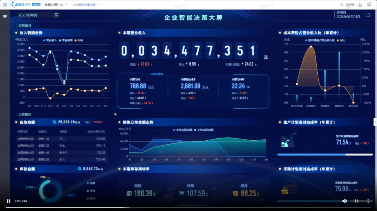377x211 pixels.
Task: Toggle the 委外 legend in inventory donut
Action: tap(91, 198)
